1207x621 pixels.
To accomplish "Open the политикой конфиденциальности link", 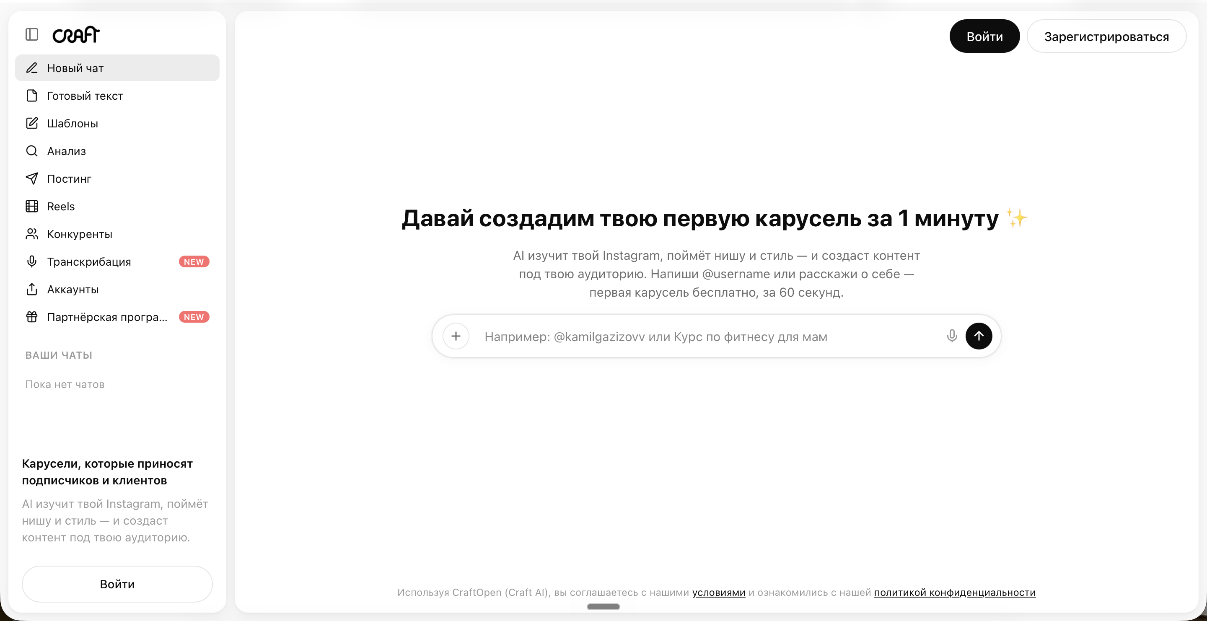I will (x=955, y=593).
